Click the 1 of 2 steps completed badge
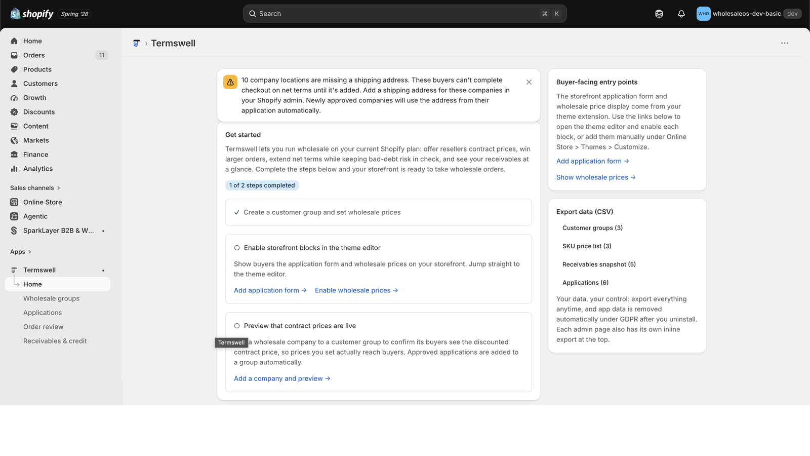 (x=262, y=185)
